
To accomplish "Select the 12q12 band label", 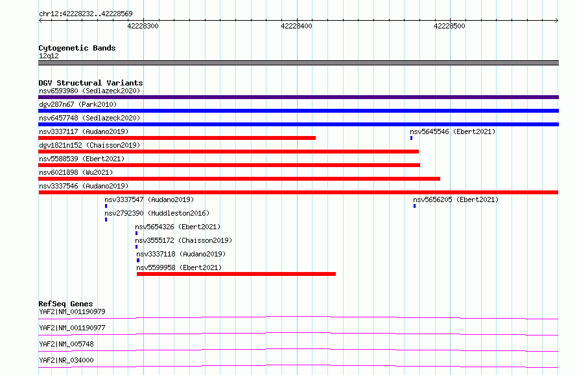I will pyautogui.click(x=49, y=56).
